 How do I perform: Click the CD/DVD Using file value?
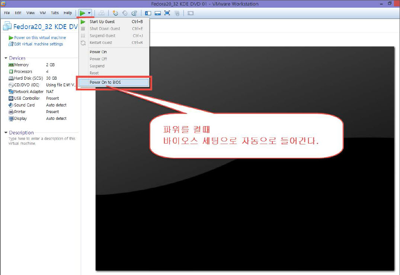tap(61, 85)
